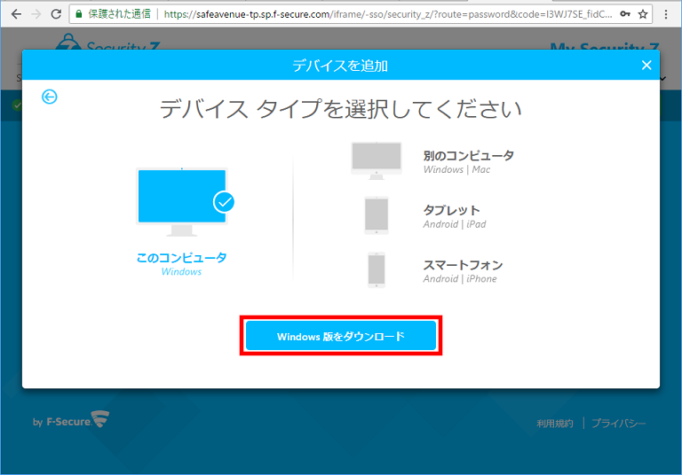
Task: Go back using the dialog's circled arrow
Action: (50, 97)
